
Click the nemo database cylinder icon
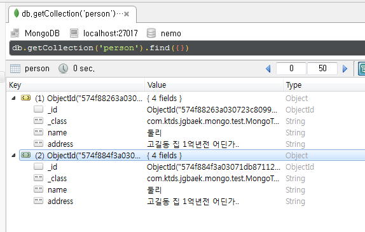coord(151,33)
